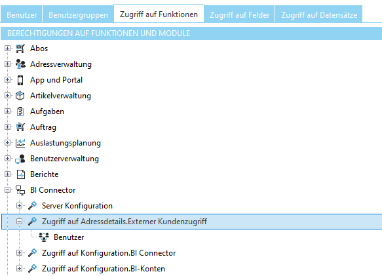Click the Benutzer group icon in tree

44,237
